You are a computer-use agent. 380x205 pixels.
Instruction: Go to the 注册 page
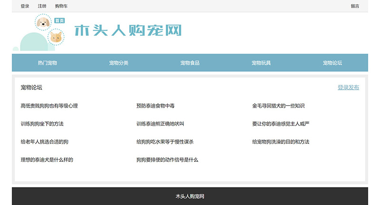42,6
